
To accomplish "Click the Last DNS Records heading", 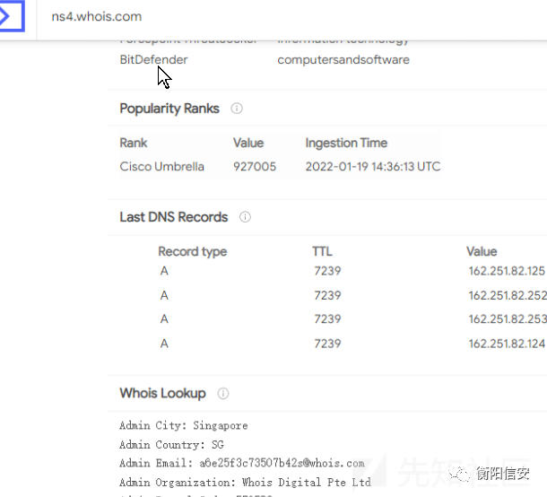I will point(174,217).
